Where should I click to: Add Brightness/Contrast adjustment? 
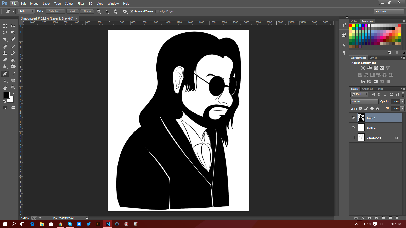363,68
